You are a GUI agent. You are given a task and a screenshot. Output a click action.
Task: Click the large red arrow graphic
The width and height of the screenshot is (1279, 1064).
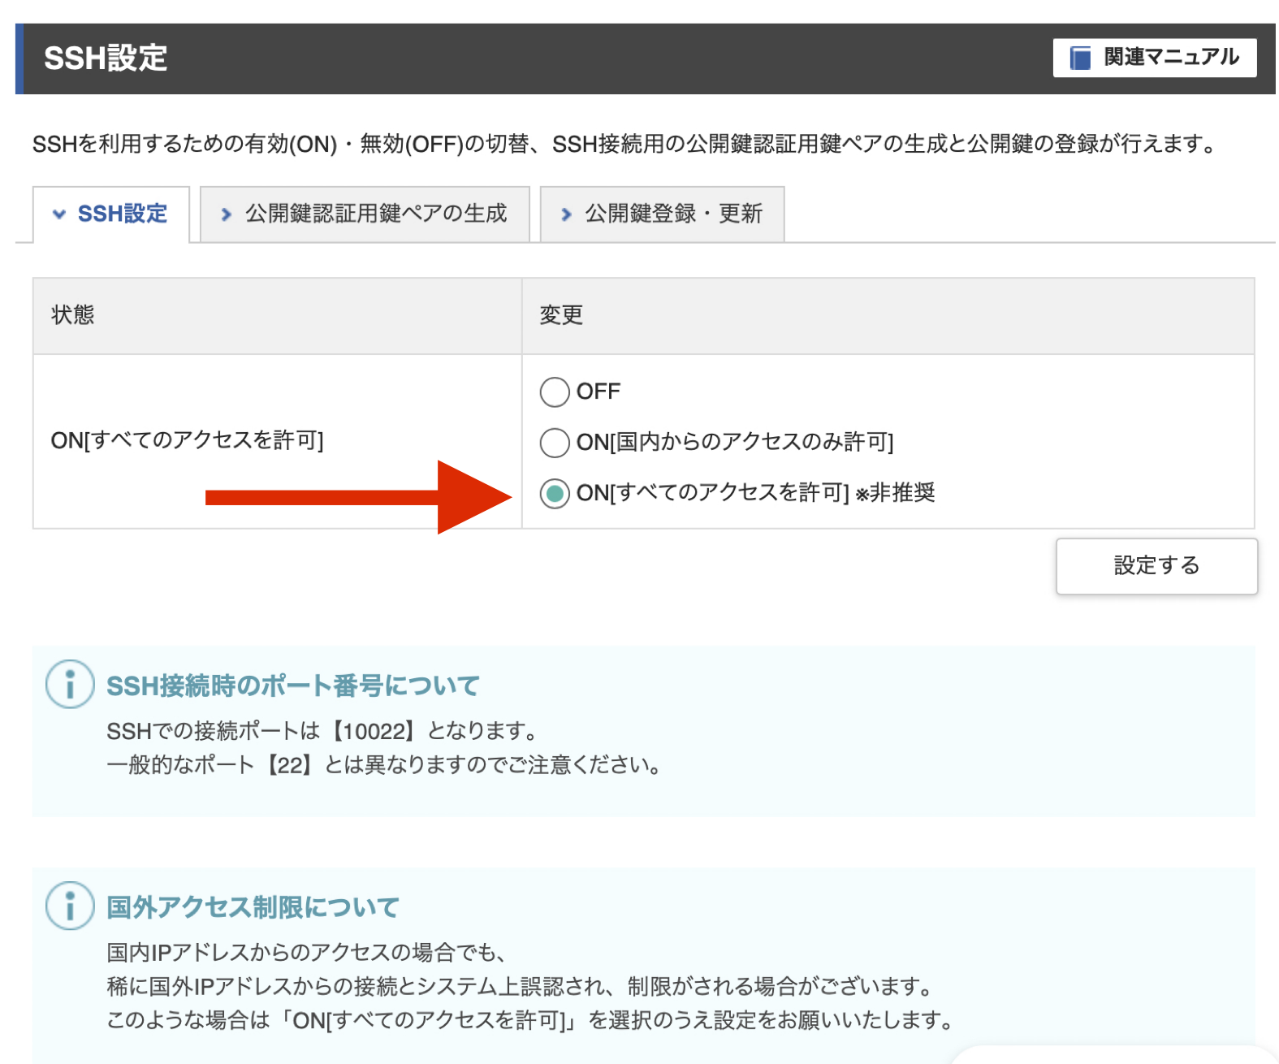click(x=358, y=497)
